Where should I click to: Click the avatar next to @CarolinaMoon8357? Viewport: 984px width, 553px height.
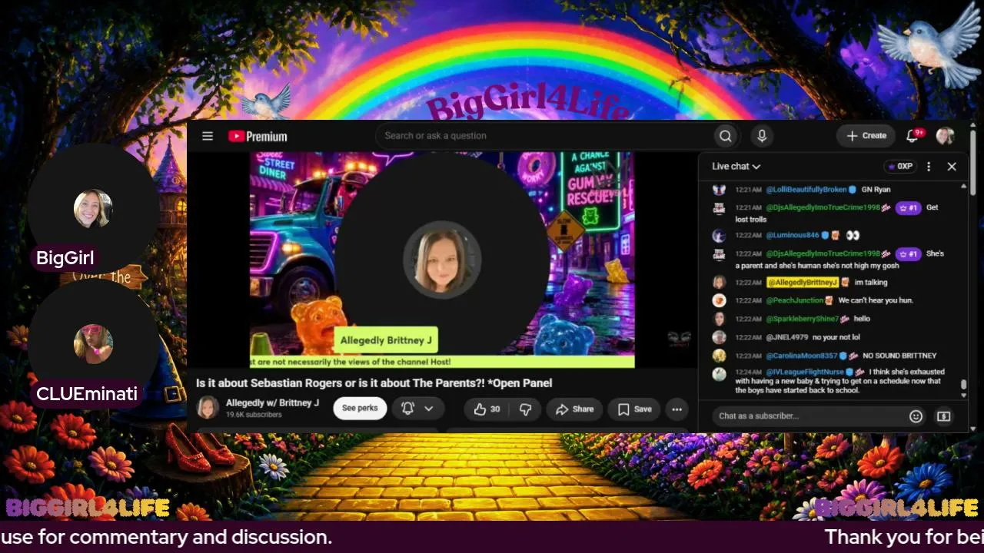coord(719,356)
